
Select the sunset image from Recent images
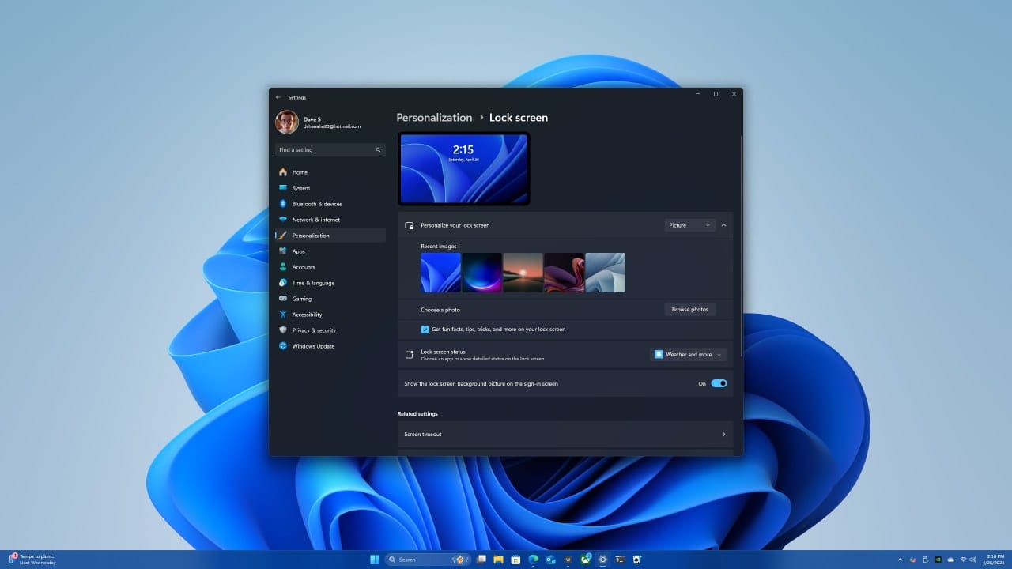[x=523, y=272]
